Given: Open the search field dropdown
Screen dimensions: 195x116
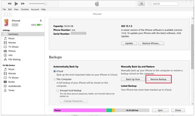Looking at the screenshot, I should point(151,4).
